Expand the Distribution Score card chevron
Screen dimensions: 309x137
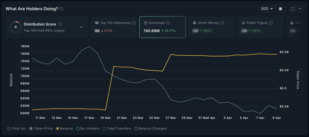[81, 27]
